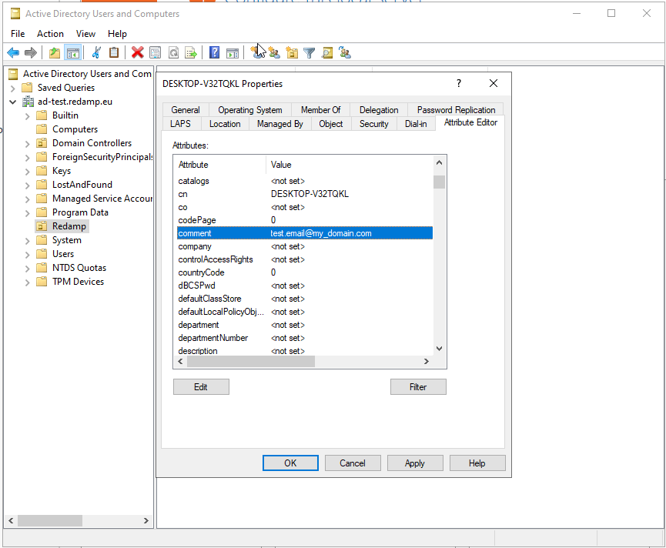Switch to the Member Of tab
The width and height of the screenshot is (666, 548).
coord(320,110)
